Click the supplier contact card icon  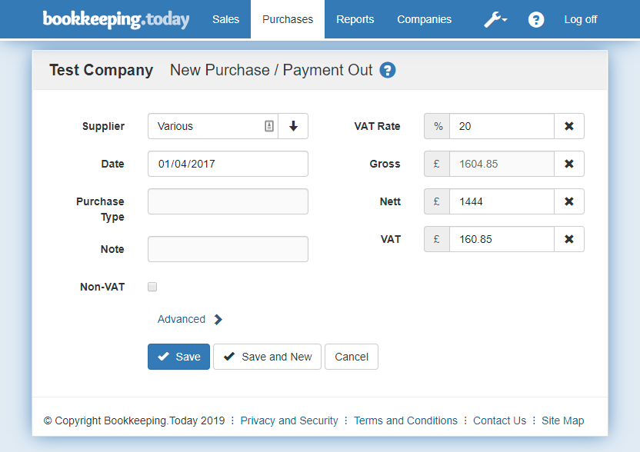coord(269,126)
